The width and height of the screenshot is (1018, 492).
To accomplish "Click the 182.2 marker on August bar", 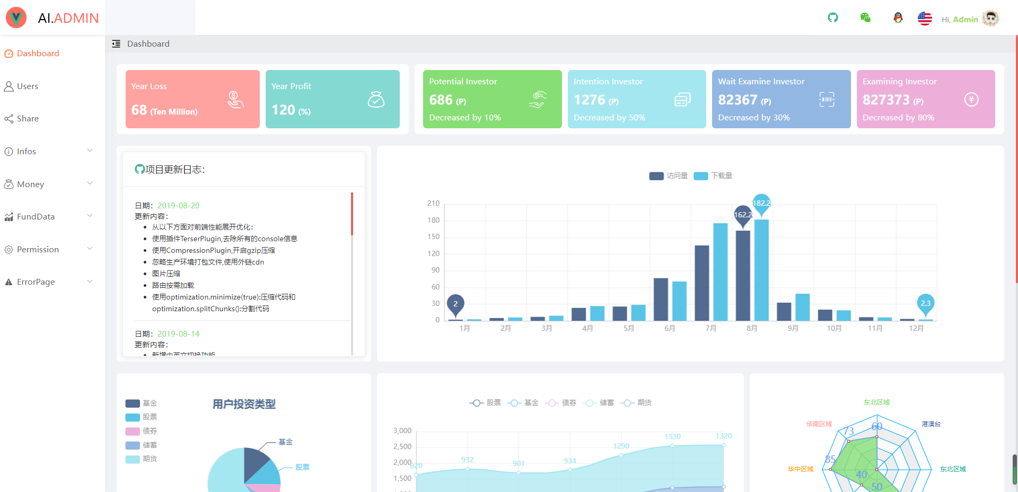I will (x=761, y=204).
